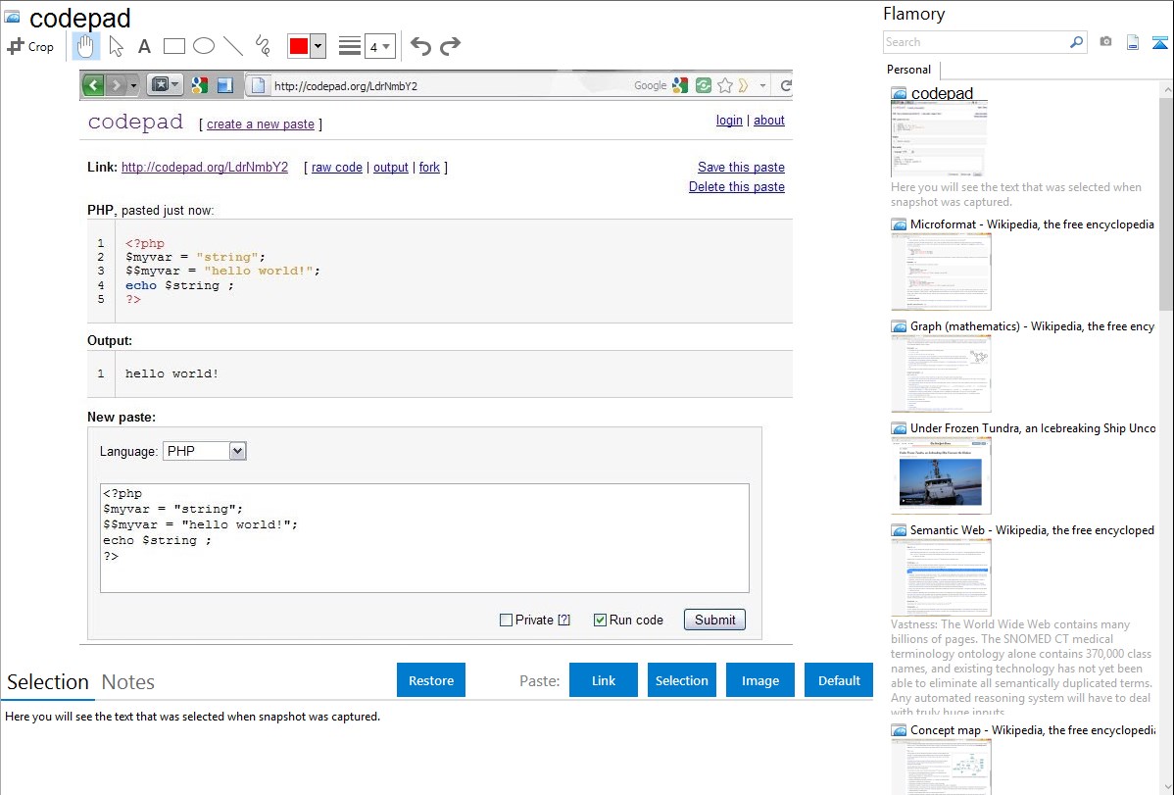The height and width of the screenshot is (795, 1174).
Task: Click inside the new paste code textarea
Action: (424, 538)
